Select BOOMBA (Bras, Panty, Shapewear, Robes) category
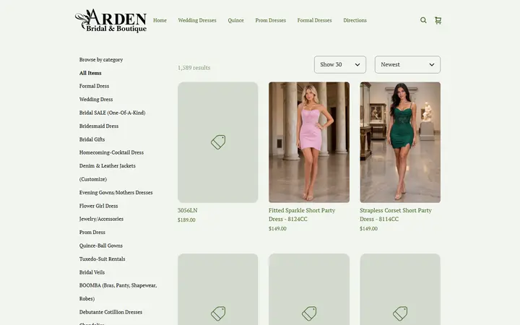Screen dimensions: 520x325 pos(118,292)
